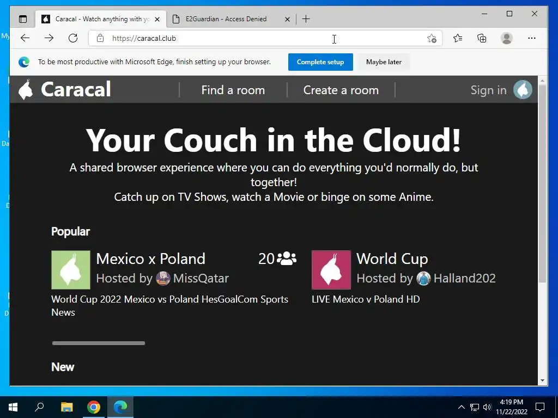Add page to favorites star icon
Image resolution: width=558 pixels, height=418 pixels.
432,39
